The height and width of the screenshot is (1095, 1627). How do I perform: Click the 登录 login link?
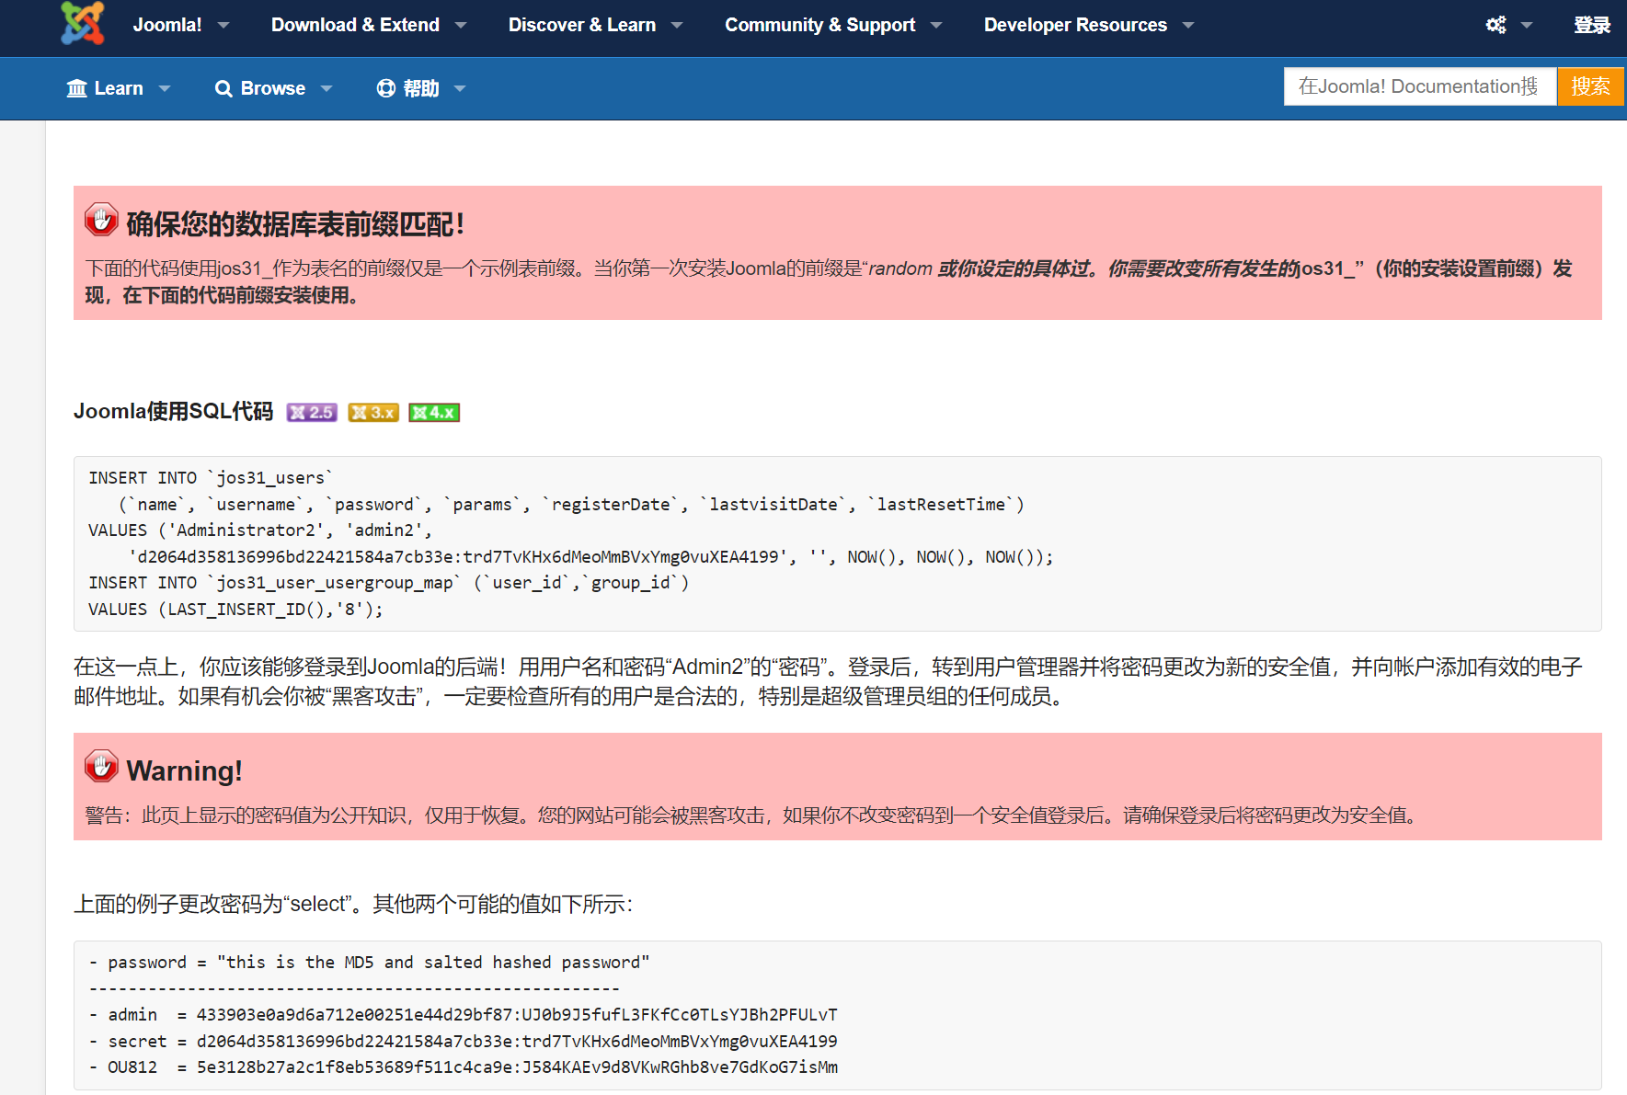[x=1592, y=25]
